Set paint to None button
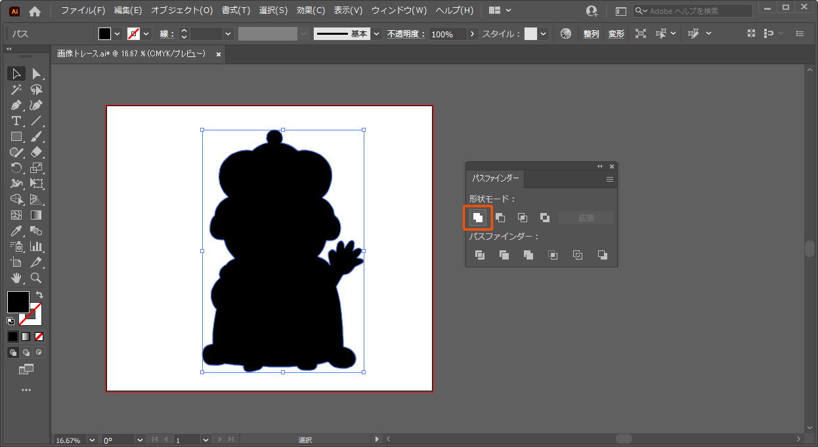The height and width of the screenshot is (447, 818). point(39,336)
